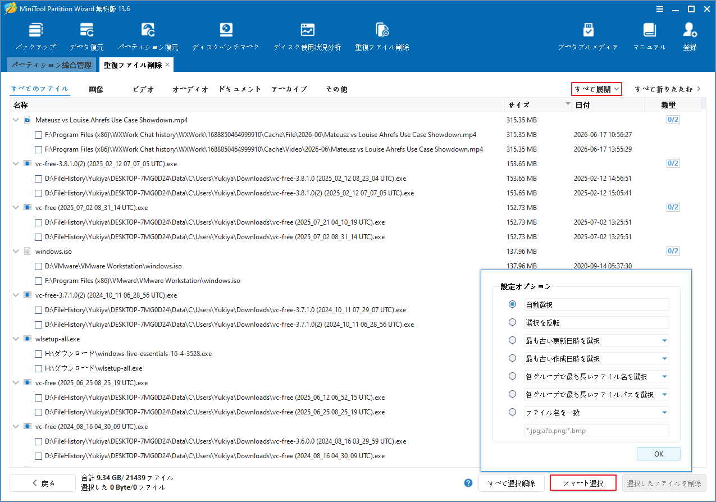Image resolution: width=716 pixels, height=502 pixels.
Task: Click the blue help question mark icon
Action: [x=468, y=483]
